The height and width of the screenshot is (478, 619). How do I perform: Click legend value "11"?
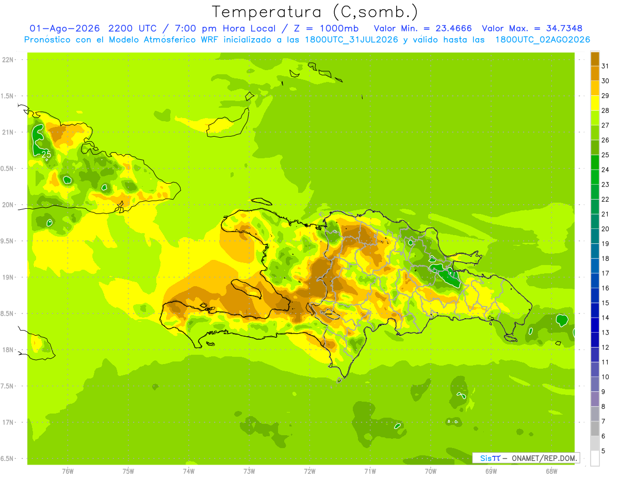[605, 362]
